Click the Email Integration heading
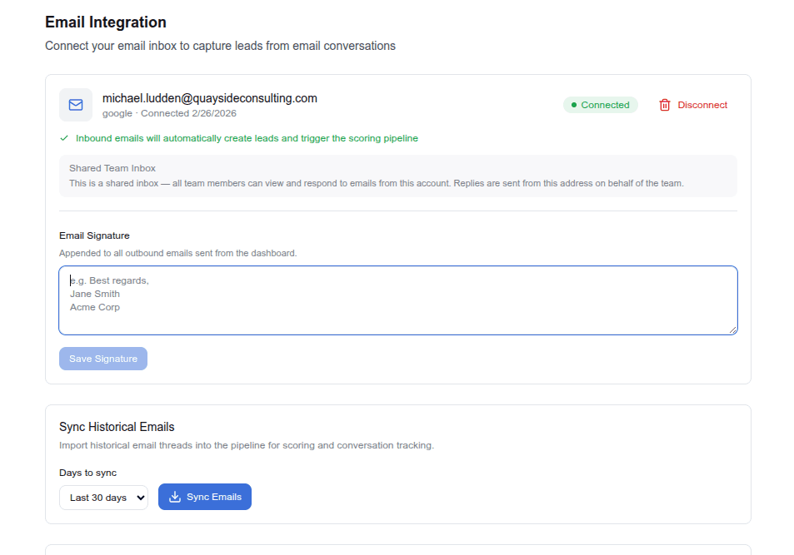 [x=105, y=22]
